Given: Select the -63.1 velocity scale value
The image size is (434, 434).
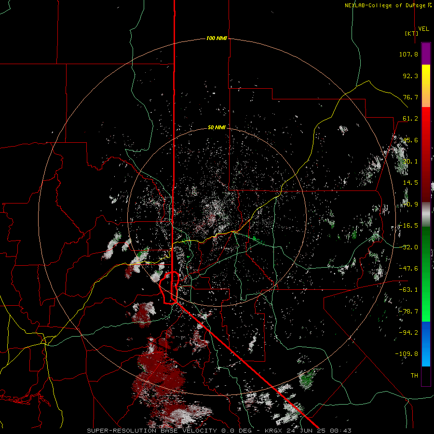Looking at the screenshot, I should click(408, 290).
